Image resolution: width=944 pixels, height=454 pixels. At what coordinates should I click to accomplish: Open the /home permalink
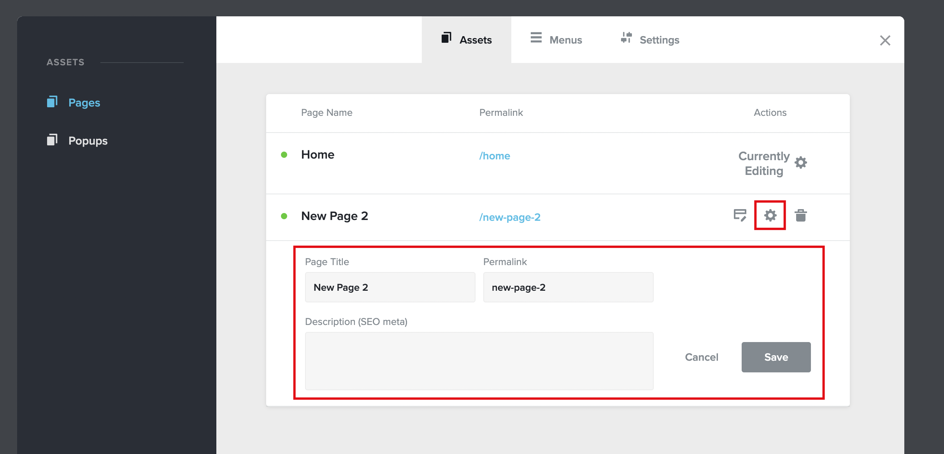[x=494, y=156]
